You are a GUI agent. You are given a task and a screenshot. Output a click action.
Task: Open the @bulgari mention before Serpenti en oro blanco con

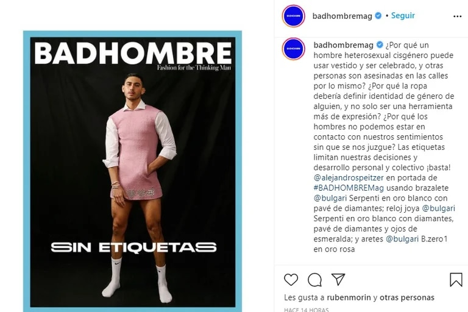tap(330, 198)
